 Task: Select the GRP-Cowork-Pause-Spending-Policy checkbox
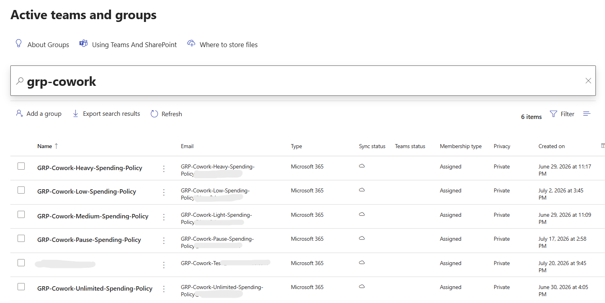[21, 238]
